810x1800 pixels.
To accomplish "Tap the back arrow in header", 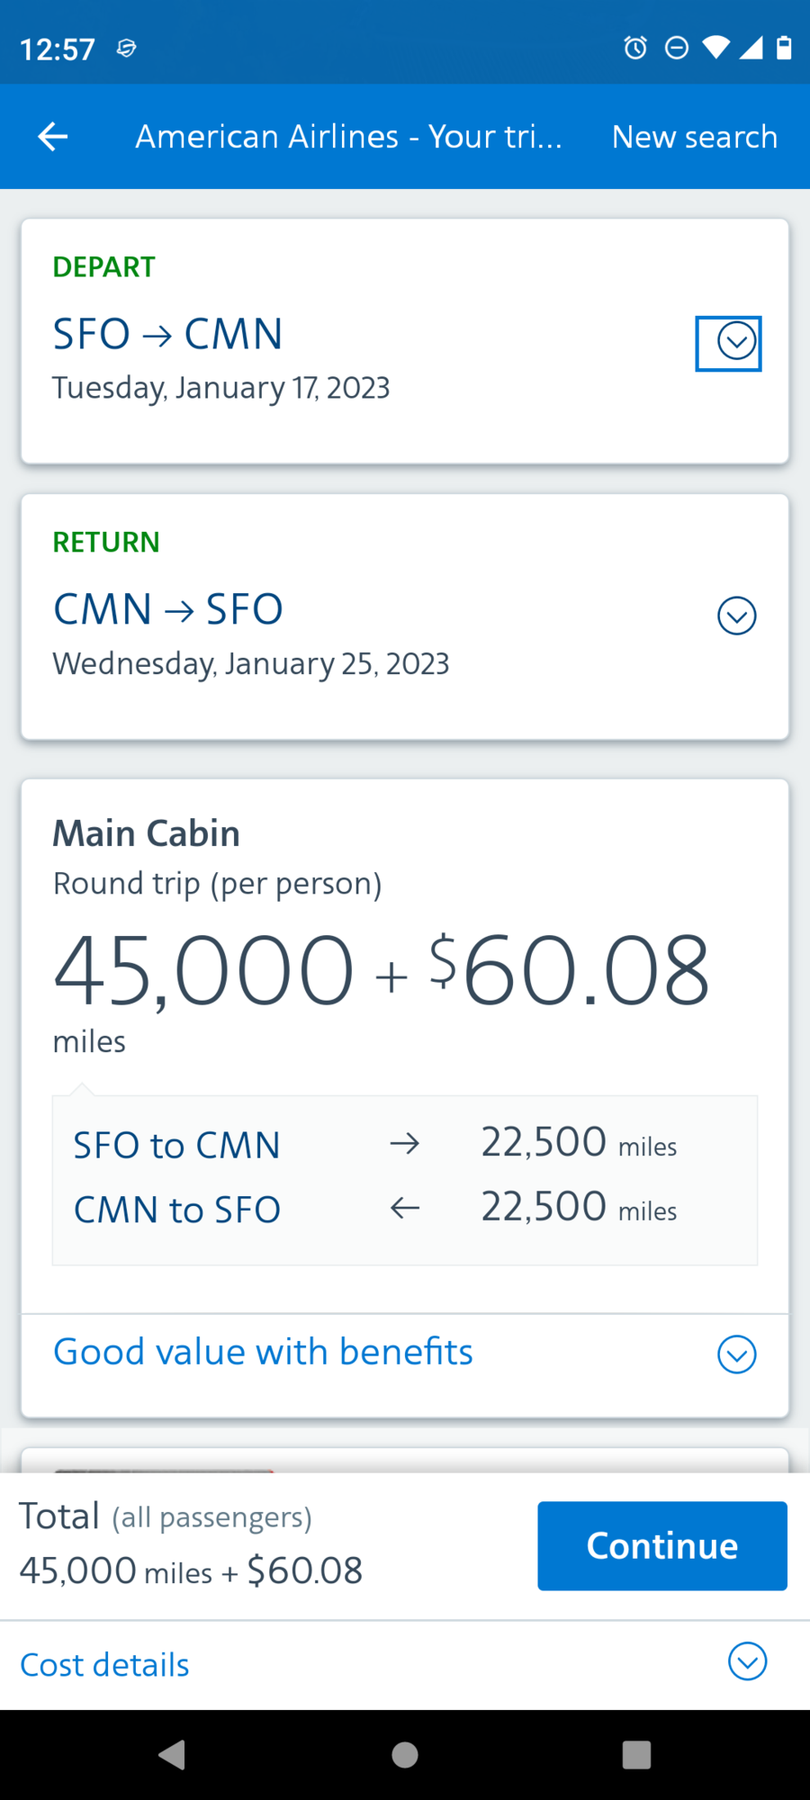I will pyautogui.click(x=53, y=137).
